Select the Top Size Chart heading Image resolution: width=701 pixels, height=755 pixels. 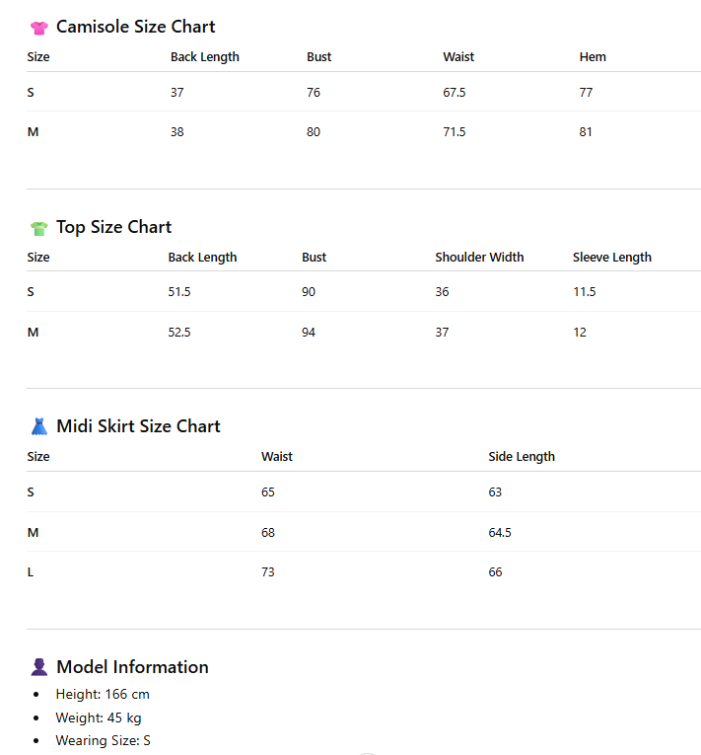[x=113, y=227]
